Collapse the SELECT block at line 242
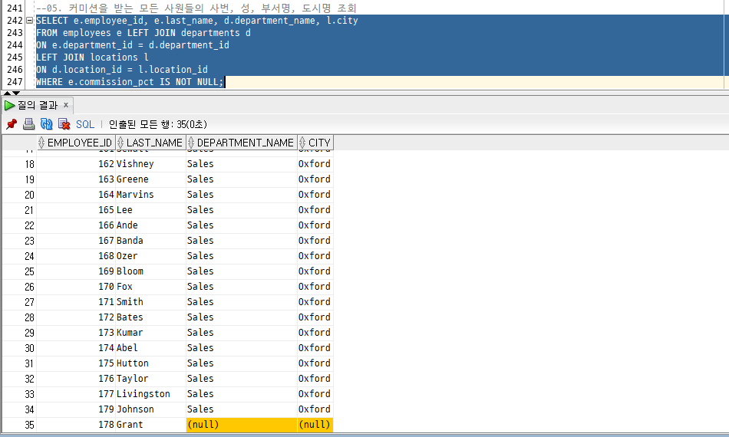729x437 pixels. (29, 21)
